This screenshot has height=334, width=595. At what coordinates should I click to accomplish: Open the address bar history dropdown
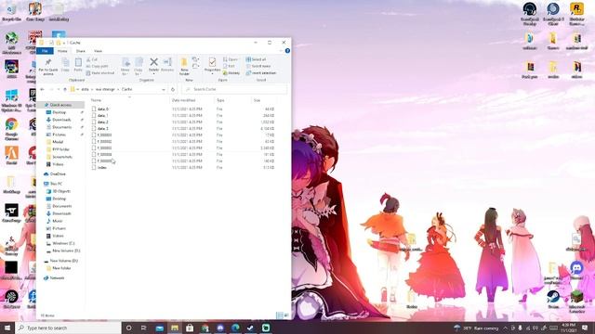click(164, 89)
